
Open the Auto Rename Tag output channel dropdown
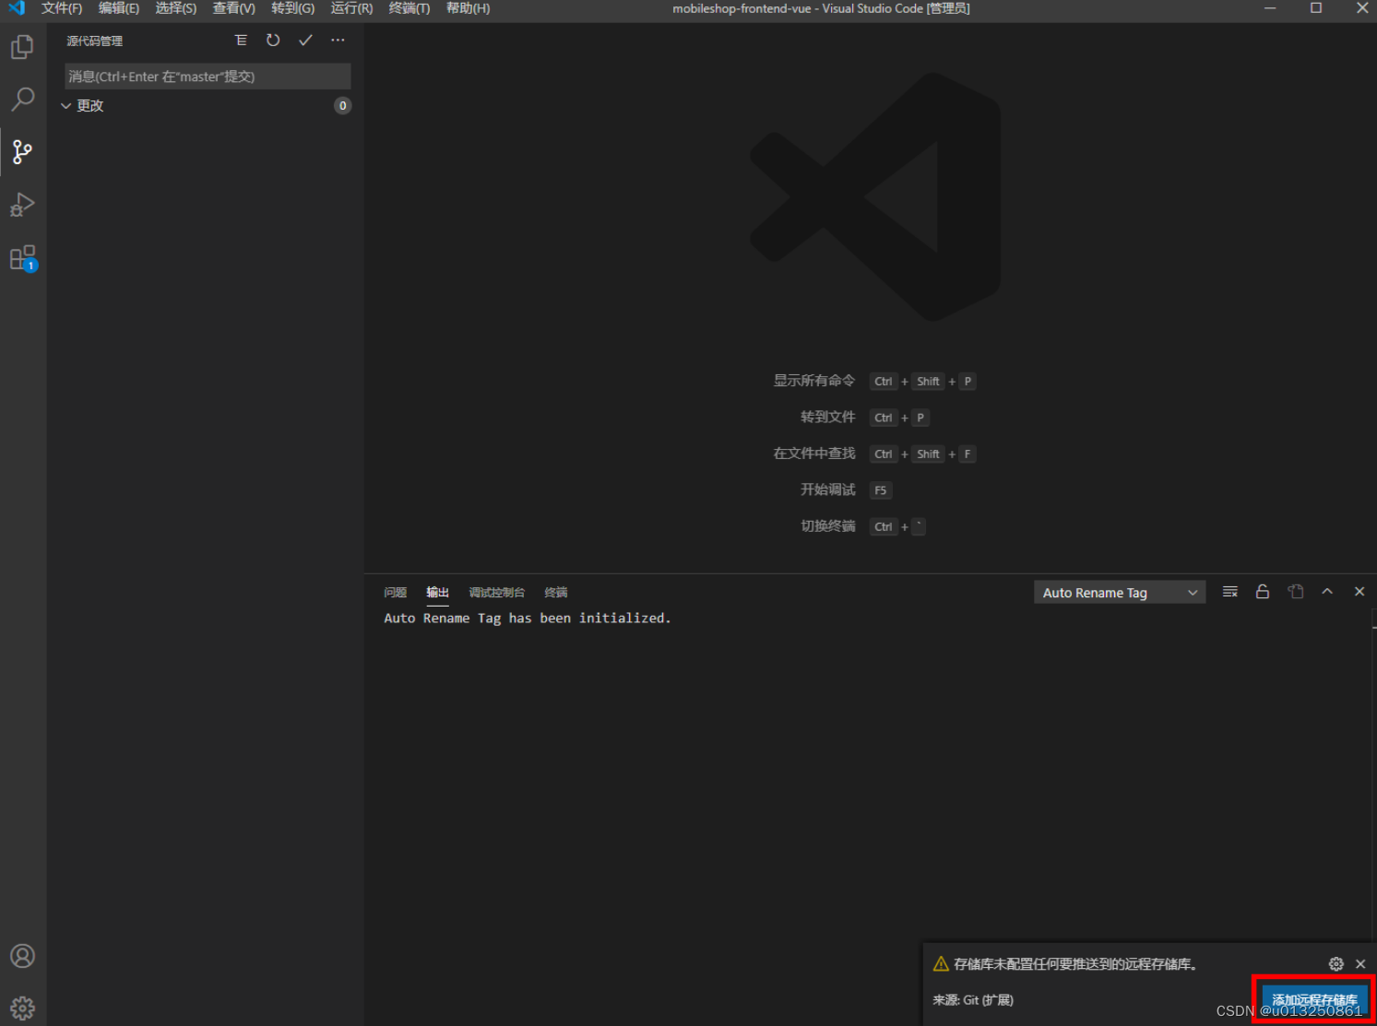point(1120,593)
